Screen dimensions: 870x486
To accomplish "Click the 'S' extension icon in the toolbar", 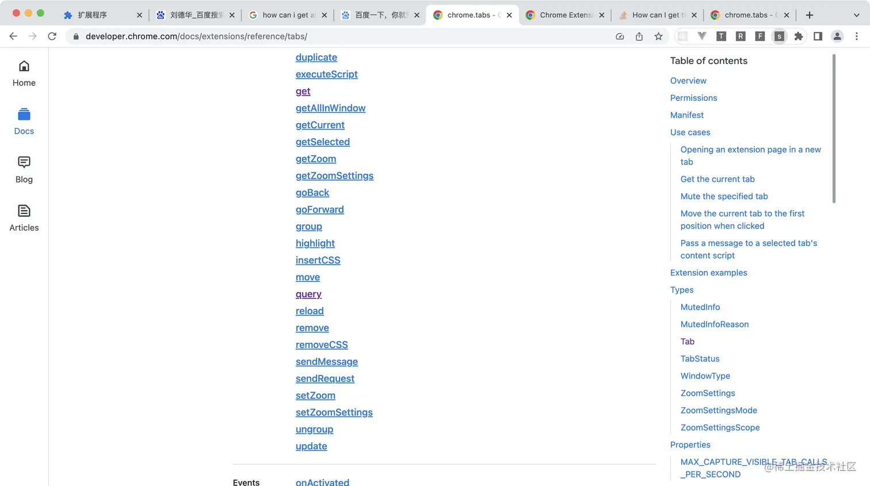I will tap(780, 36).
